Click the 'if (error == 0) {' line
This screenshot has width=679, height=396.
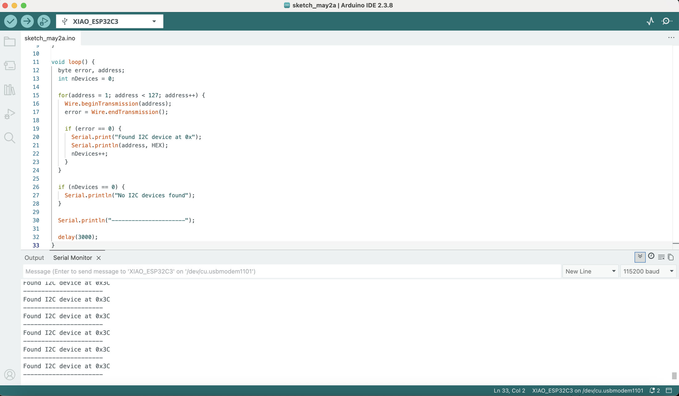[93, 128]
